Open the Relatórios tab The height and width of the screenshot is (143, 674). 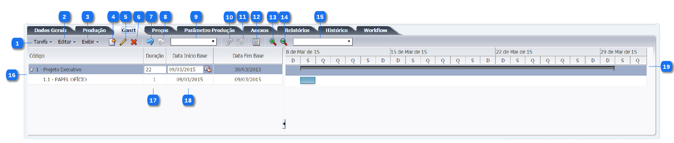[x=297, y=30]
